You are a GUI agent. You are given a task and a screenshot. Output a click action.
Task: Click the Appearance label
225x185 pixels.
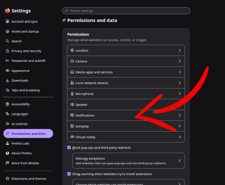tap(20, 71)
